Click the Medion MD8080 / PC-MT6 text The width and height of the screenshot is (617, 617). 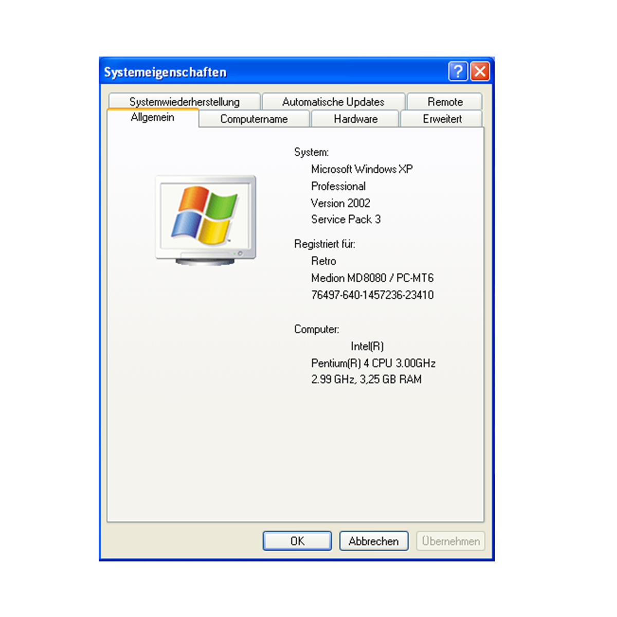pyautogui.click(x=372, y=278)
